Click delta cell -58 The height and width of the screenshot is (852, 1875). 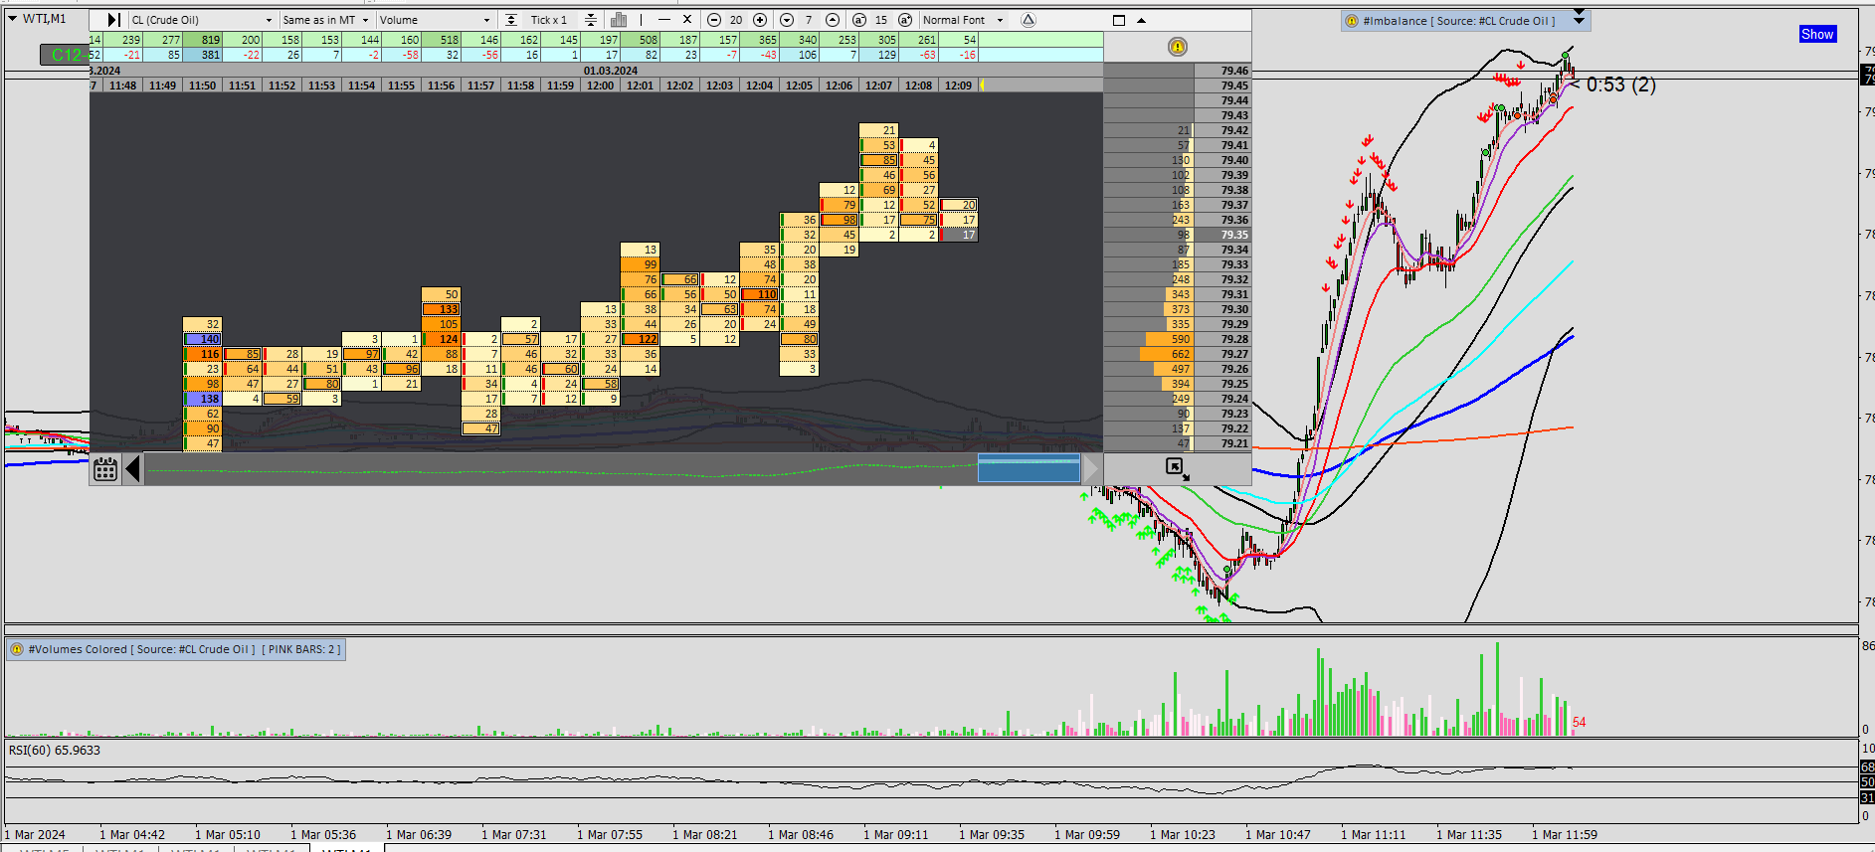402,55
